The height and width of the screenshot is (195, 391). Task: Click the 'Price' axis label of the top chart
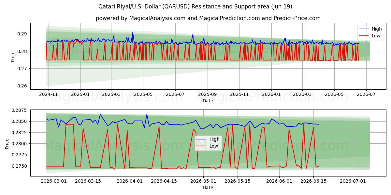point(13,57)
